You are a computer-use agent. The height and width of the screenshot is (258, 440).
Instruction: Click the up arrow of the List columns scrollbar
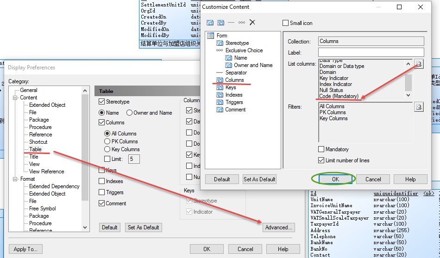point(409,64)
